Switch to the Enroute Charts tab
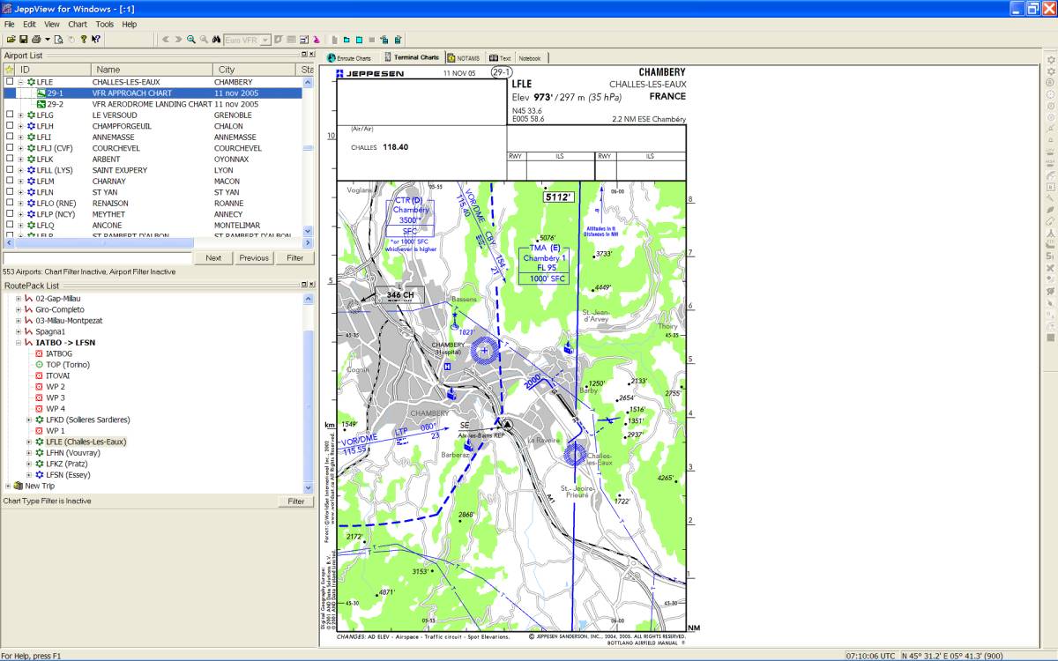 point(349,58)
